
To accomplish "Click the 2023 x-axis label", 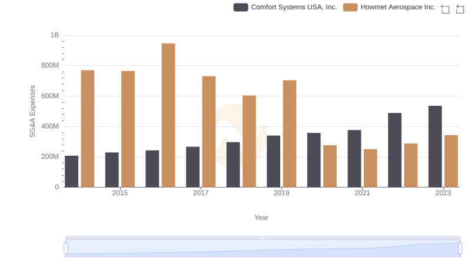I will click(443, 193).
